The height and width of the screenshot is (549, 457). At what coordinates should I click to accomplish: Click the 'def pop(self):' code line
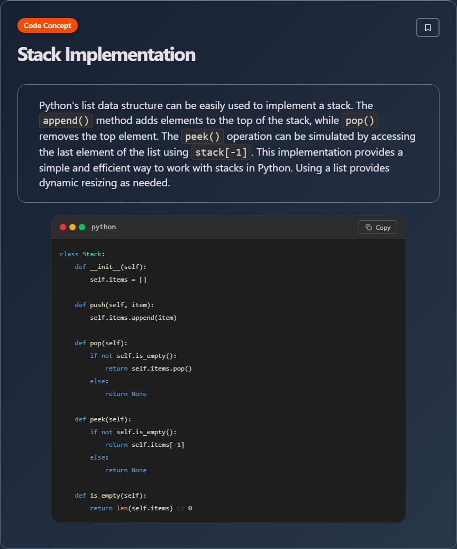101,343
